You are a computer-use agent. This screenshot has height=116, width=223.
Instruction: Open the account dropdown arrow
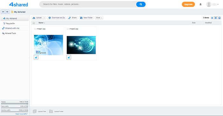pyautogui.click(x=218, y=4)
